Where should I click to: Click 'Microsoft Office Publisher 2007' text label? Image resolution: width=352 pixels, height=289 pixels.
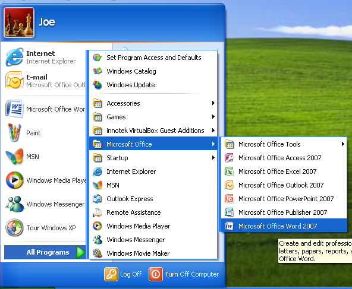(x=282, y=212)
